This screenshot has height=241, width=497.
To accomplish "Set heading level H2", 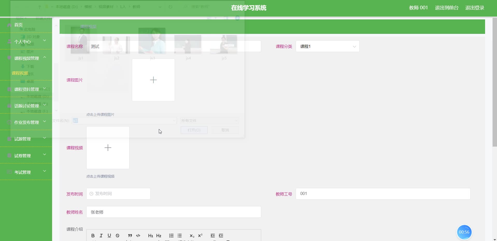I will 159,236.
